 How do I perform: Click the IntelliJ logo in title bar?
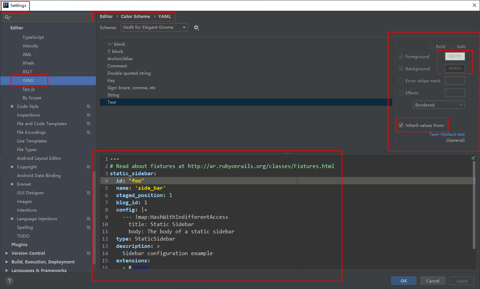pos(6,6)
